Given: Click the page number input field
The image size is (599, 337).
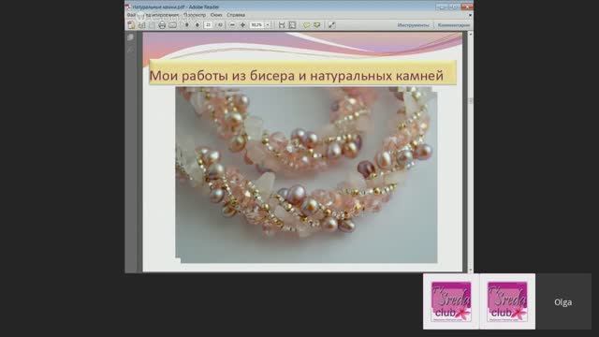Looking at the screenshot, I should coord(208,25).
